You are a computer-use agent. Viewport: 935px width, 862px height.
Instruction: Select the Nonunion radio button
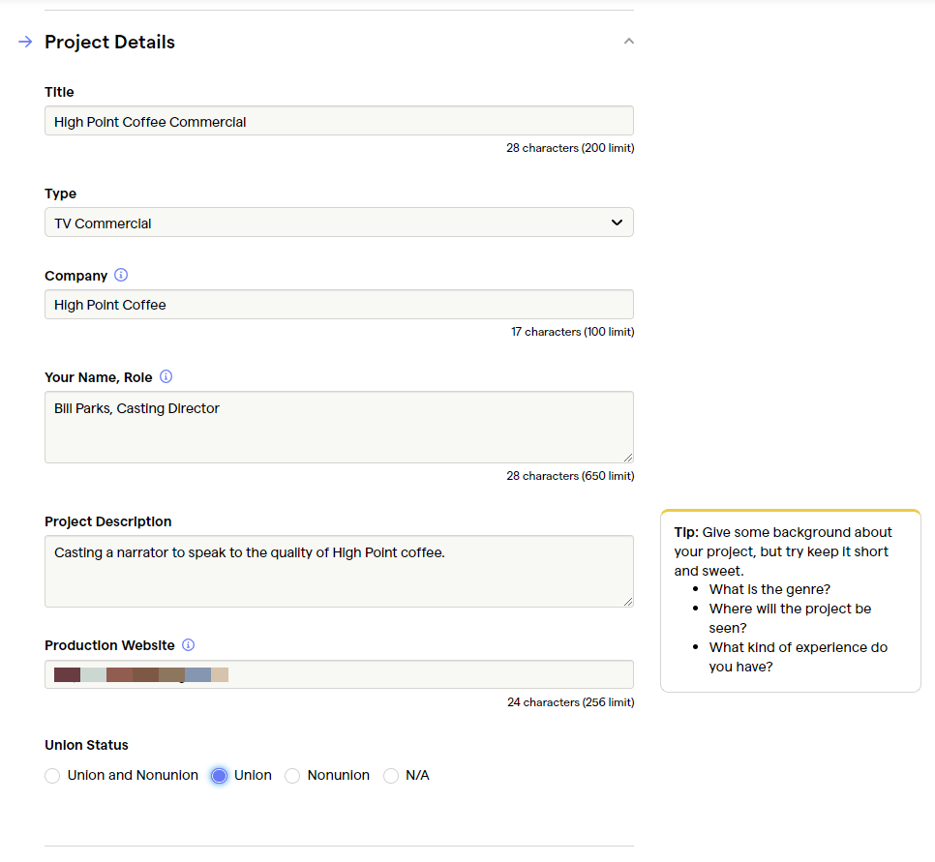[x=292, y=776]
